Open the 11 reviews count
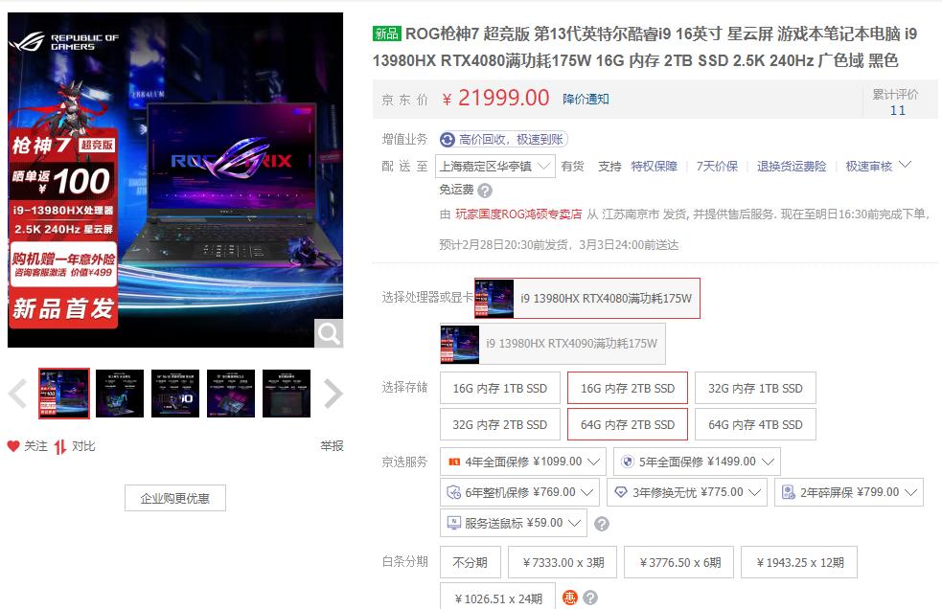Viewport: 942px width, 609px height. pos(898,110)
